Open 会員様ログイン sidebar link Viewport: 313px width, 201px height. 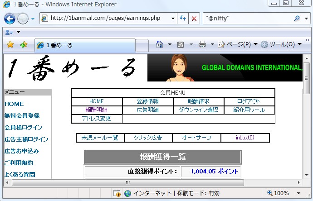[x=24, y=128]
